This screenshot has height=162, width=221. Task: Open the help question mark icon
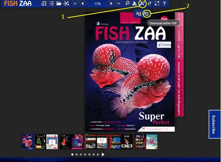[164, 4]
